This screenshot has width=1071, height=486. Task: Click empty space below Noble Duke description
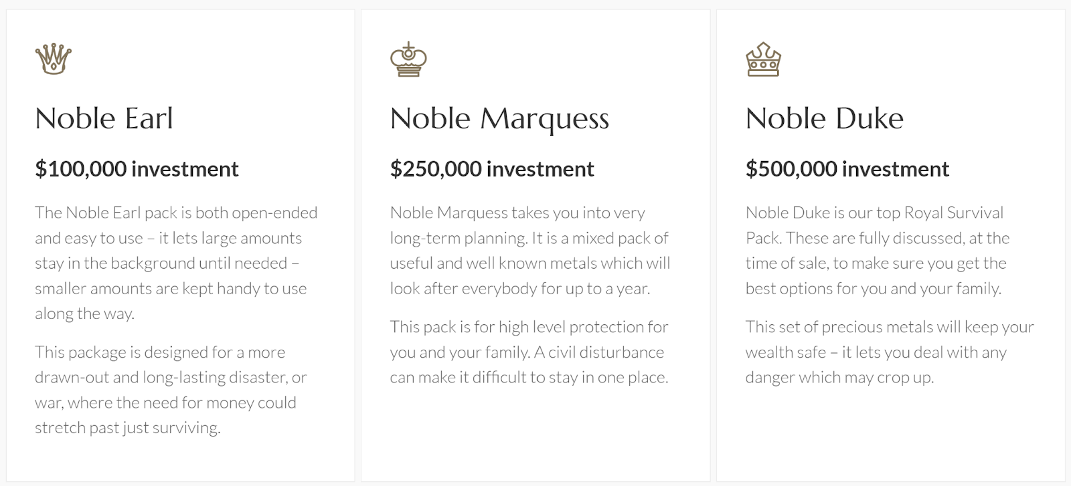[x=890, y=435]
